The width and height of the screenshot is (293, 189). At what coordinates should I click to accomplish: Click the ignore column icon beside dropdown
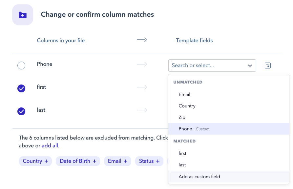(267, 66)
